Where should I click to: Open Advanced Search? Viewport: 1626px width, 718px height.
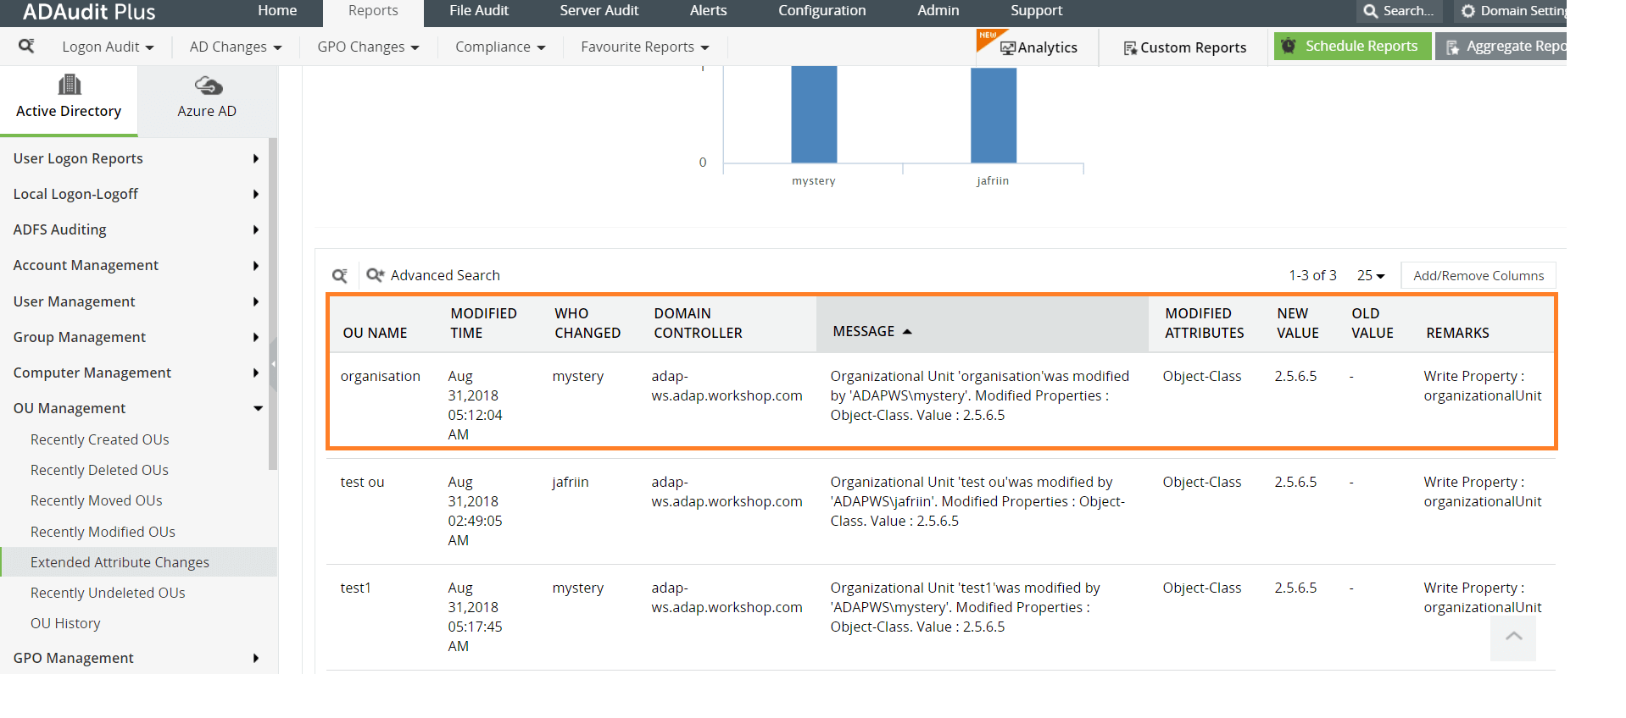tap(433, 276)
